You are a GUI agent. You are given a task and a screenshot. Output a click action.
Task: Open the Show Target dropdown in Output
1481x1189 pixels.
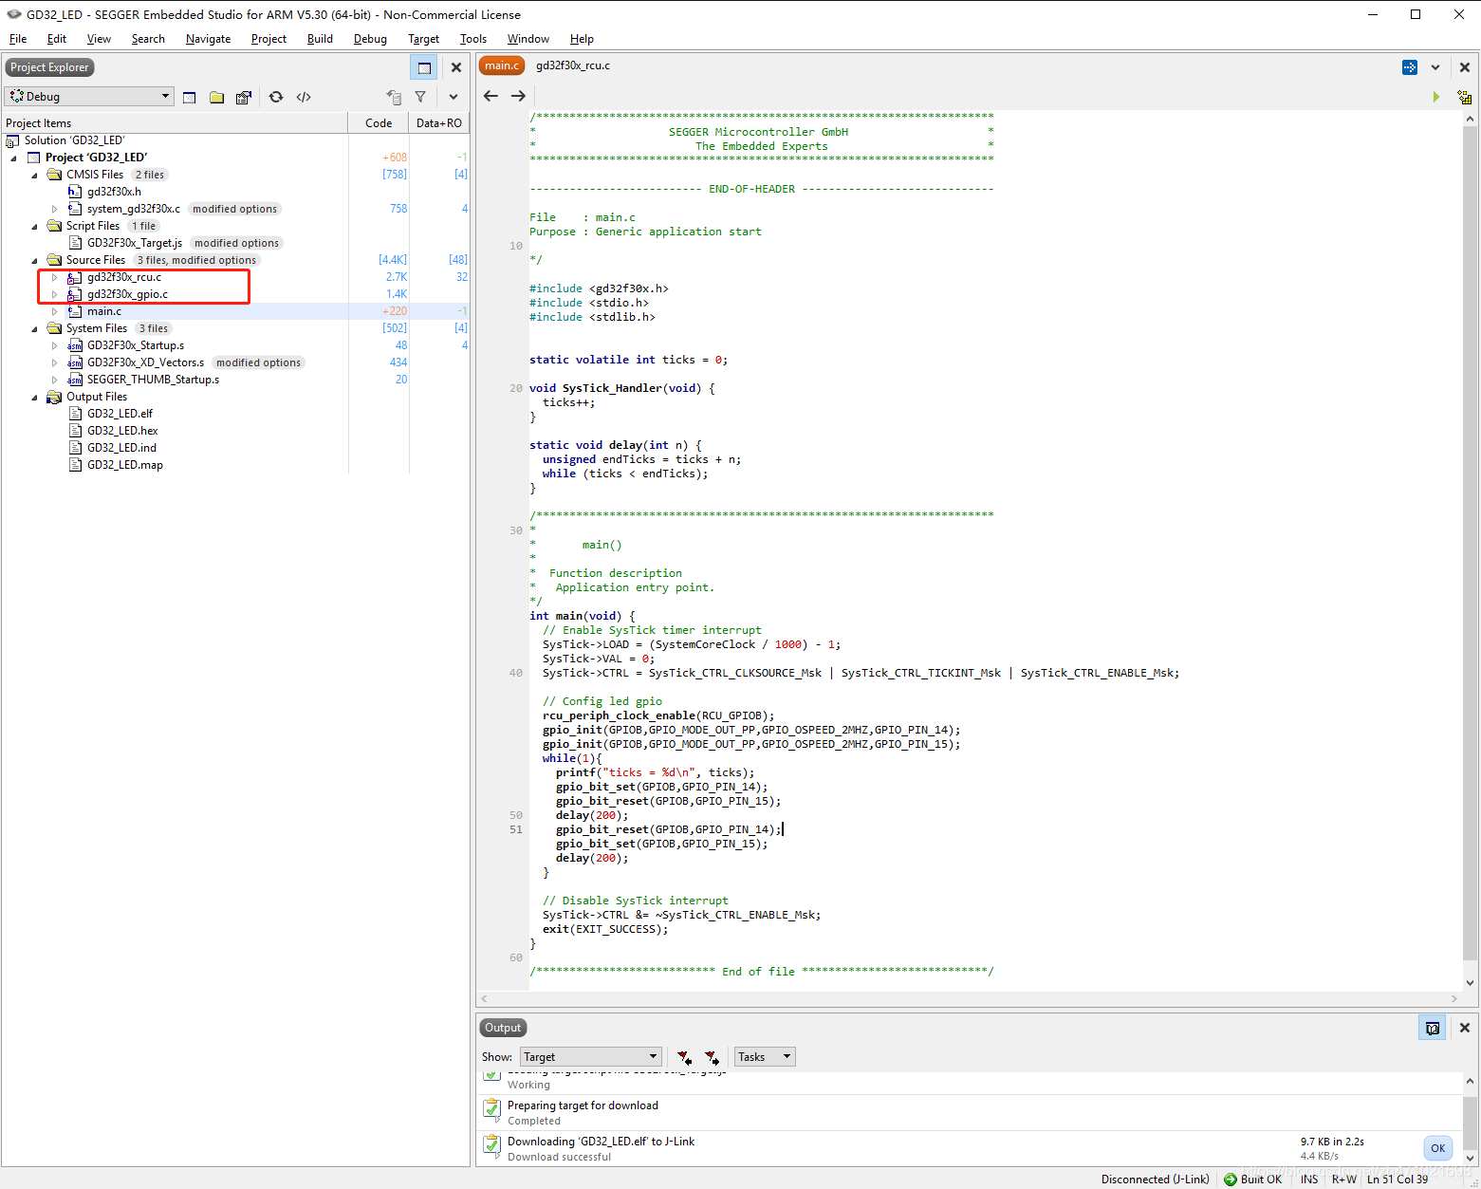590,1057
